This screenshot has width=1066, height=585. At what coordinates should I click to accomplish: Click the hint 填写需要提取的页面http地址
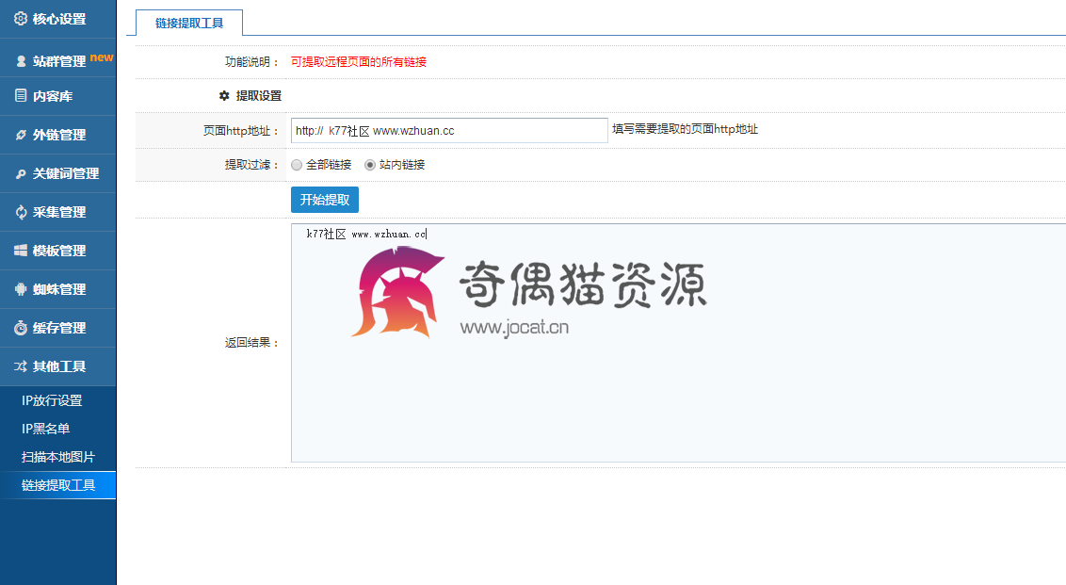click(685, 129)
